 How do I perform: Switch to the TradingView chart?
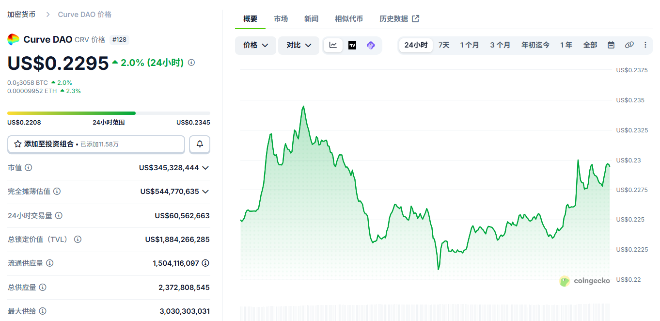click(352, 45)
